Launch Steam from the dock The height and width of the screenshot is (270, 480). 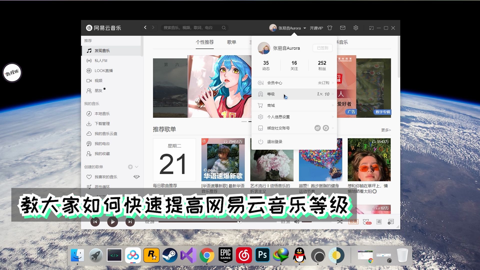(170, 255)
